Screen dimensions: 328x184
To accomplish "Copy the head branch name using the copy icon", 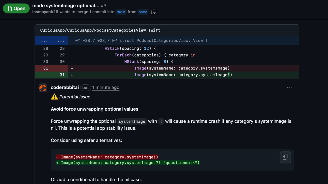I will [154, 12].
